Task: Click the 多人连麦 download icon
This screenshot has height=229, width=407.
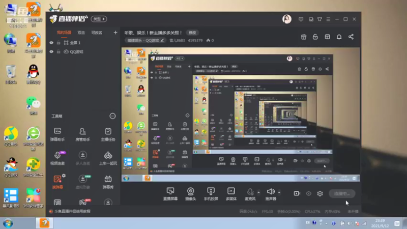Action: [x=82, y=155]
